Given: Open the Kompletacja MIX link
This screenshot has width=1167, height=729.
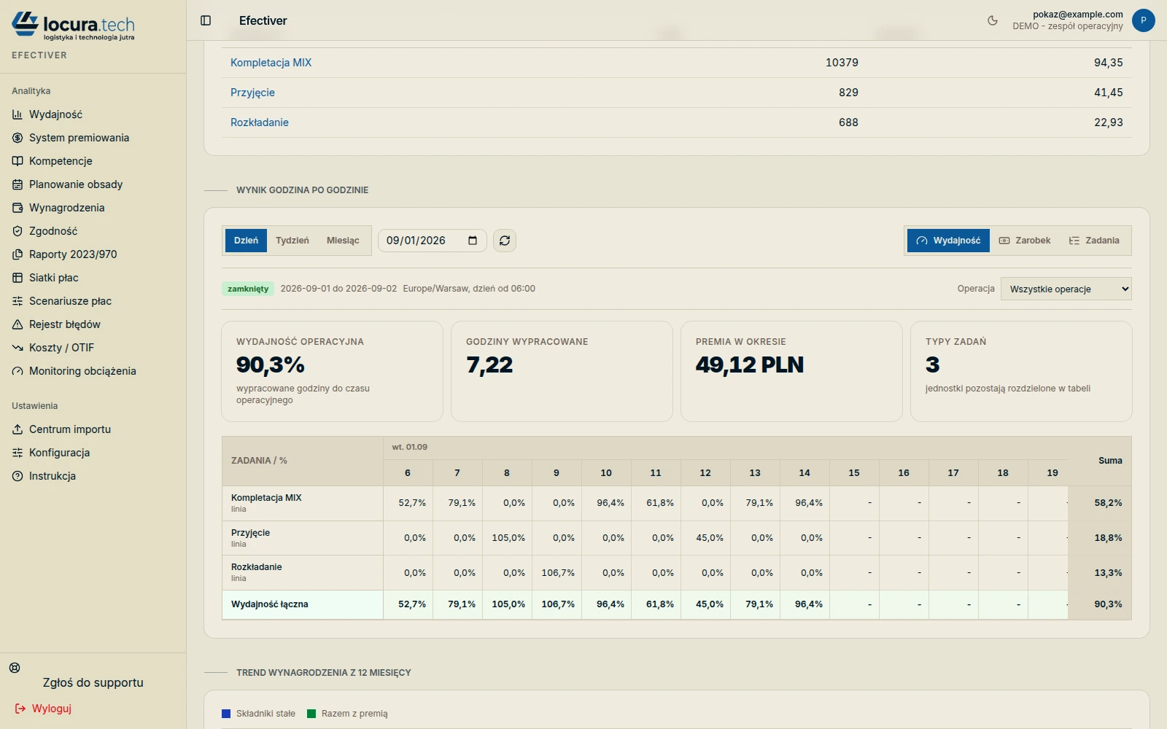Looking at the screenshot, I should click(271, 63).
